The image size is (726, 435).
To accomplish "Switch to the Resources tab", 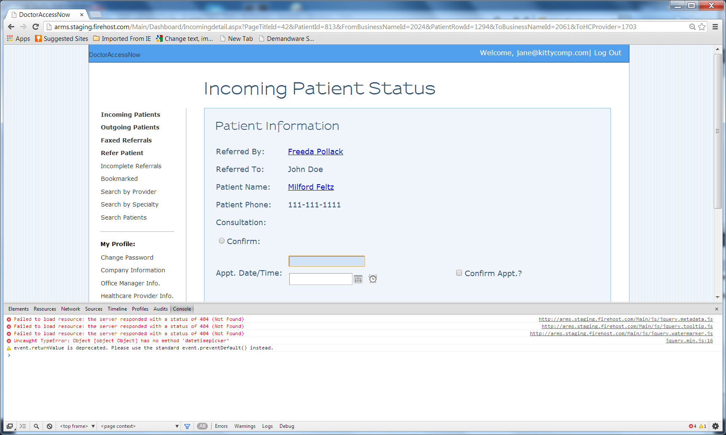I will point(45,309).
